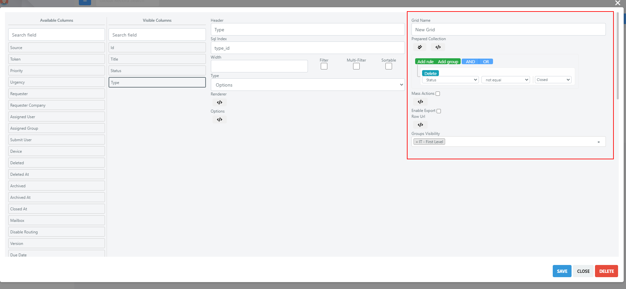Viewport: 626px width, 289px height.
Task: Click the Sql Index input field
Action: coord(308,48)
